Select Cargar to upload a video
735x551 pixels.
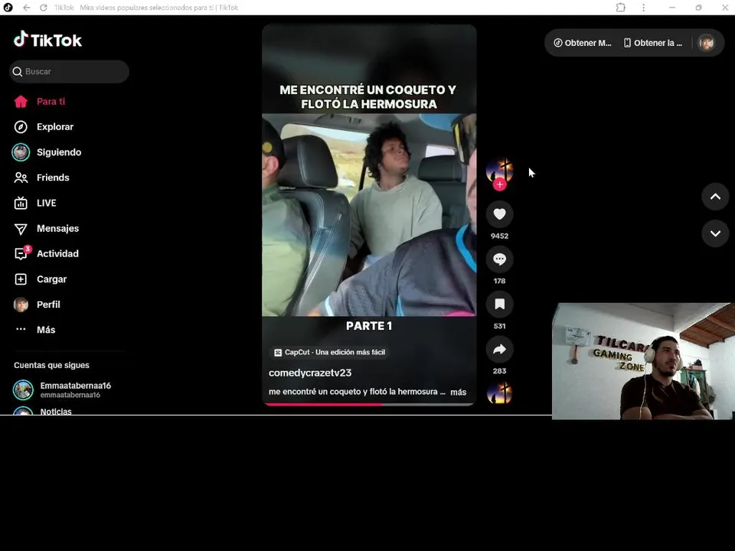coord(51,279)
